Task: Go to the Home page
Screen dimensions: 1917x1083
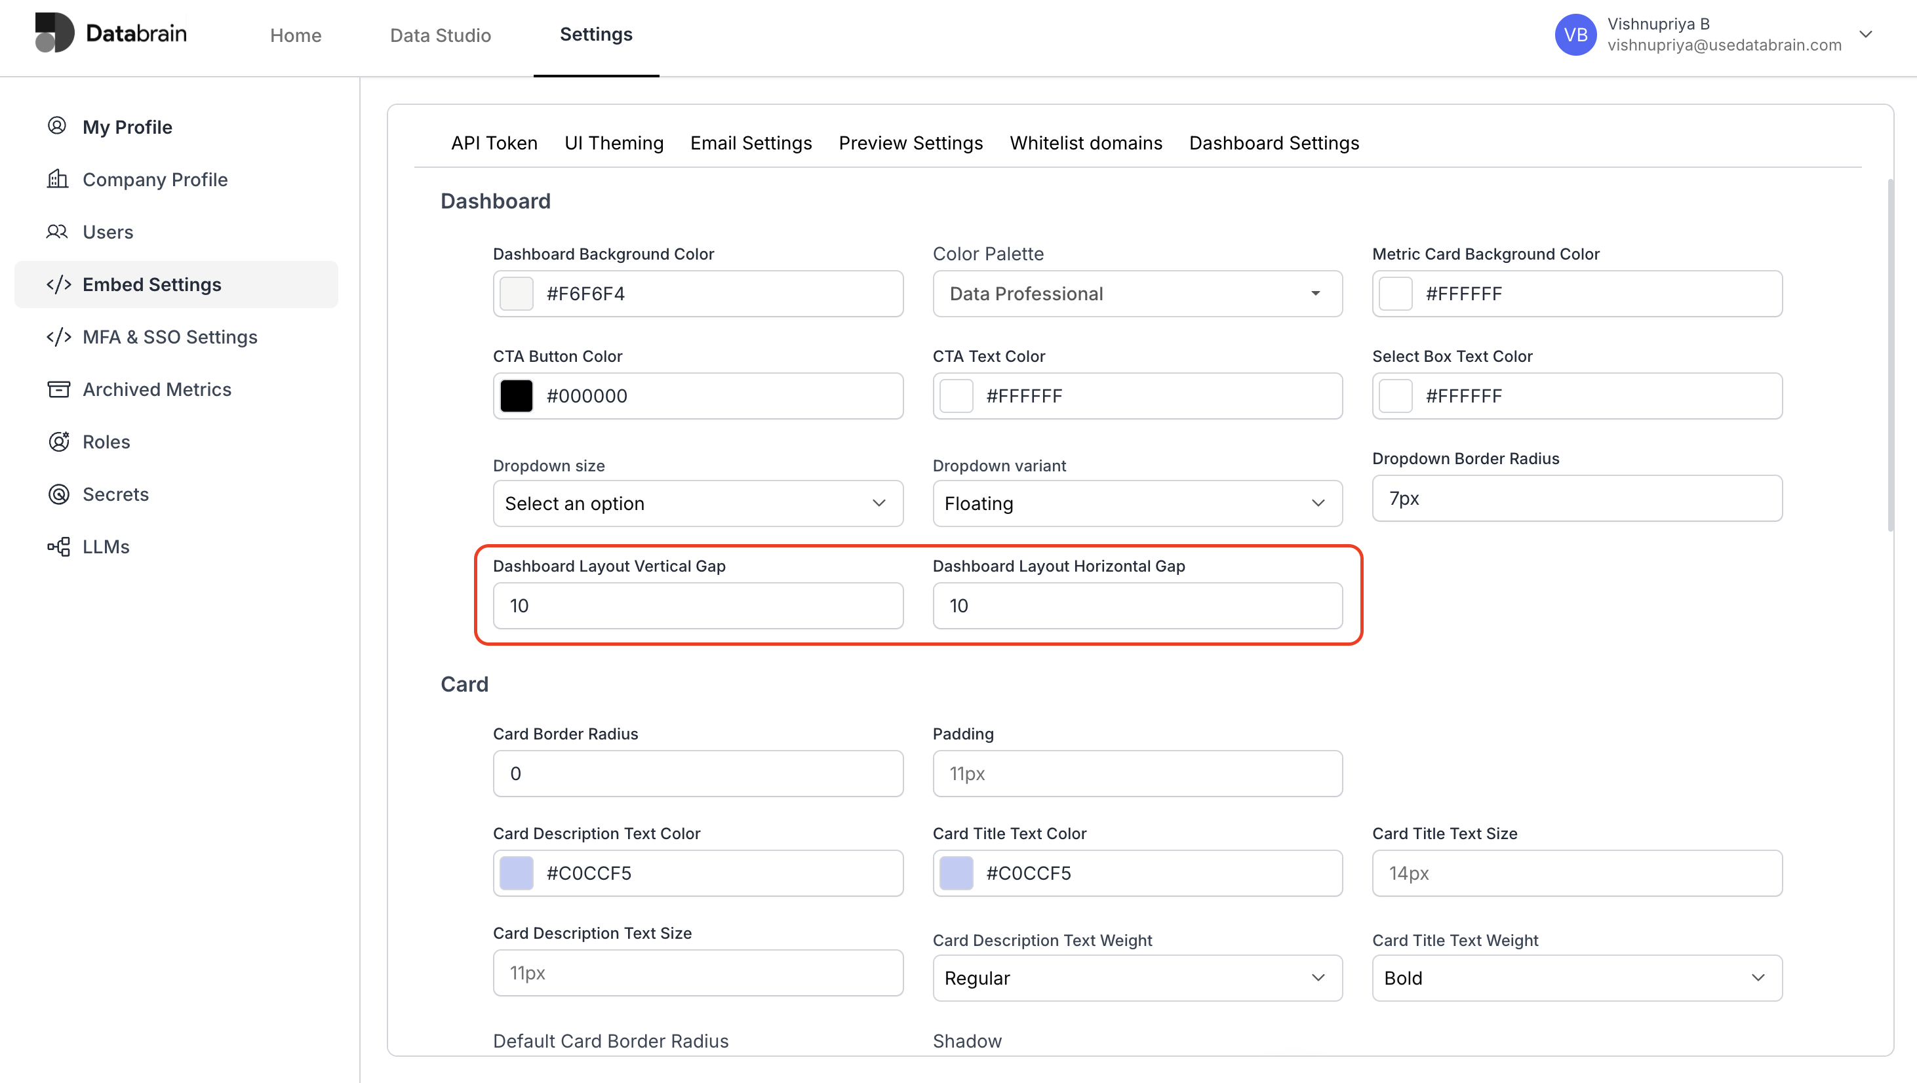Action: pyautogui.click(x=296, y=35)
